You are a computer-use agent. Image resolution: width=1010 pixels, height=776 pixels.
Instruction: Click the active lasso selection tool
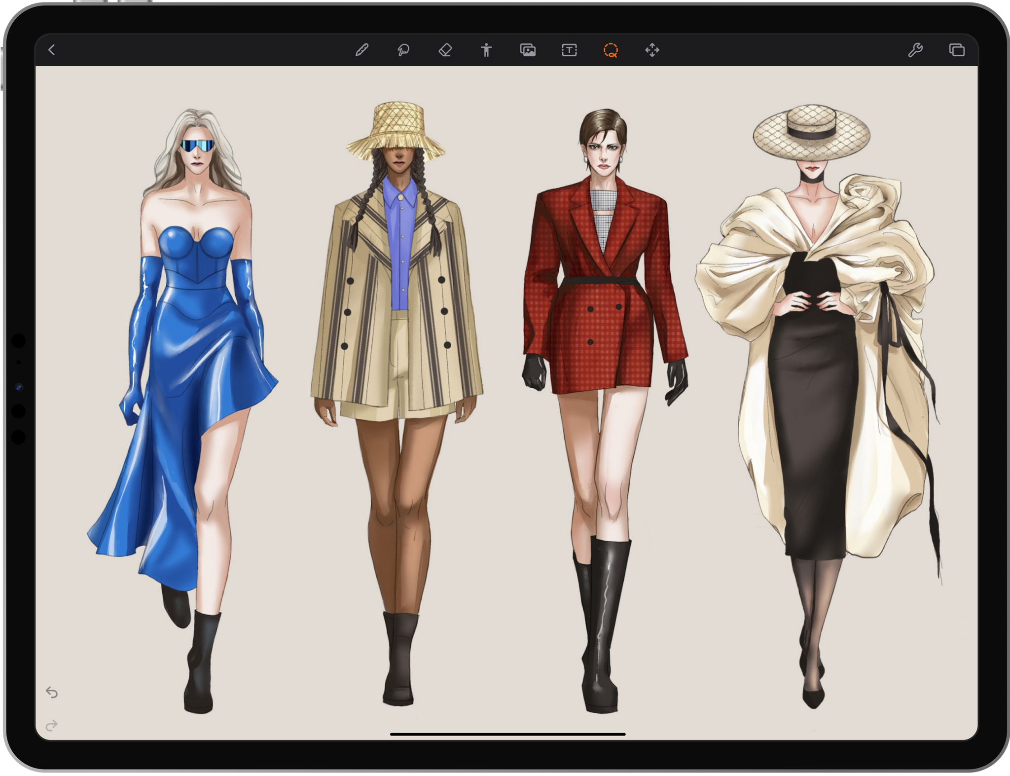(x=611, y=51)
